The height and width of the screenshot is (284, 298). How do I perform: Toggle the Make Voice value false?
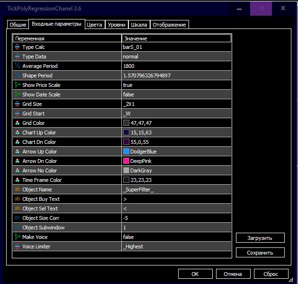click(x=176, y=237)
